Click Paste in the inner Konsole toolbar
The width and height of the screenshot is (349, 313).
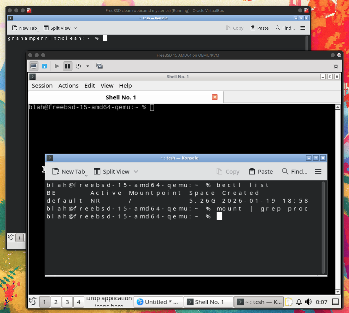coord(261,172)
